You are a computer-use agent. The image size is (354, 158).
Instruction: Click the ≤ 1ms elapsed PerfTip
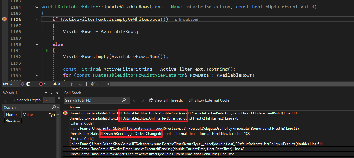(187, 20)
